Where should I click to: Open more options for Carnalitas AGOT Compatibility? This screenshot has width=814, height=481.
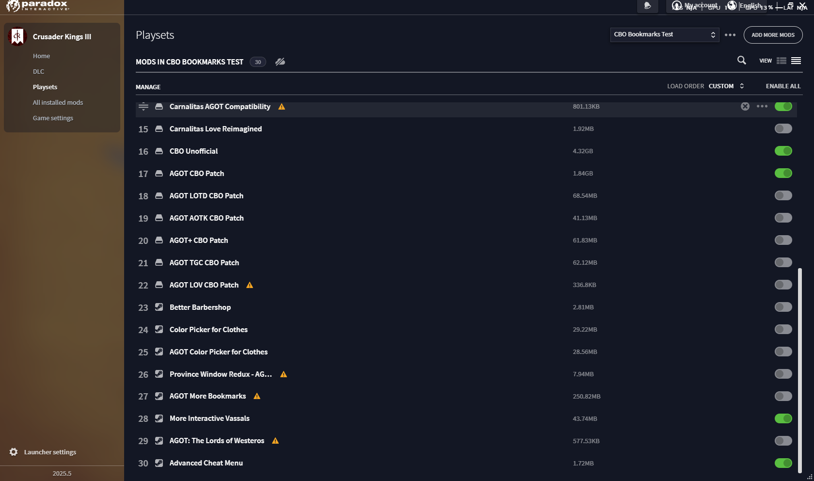pos(762,106)
